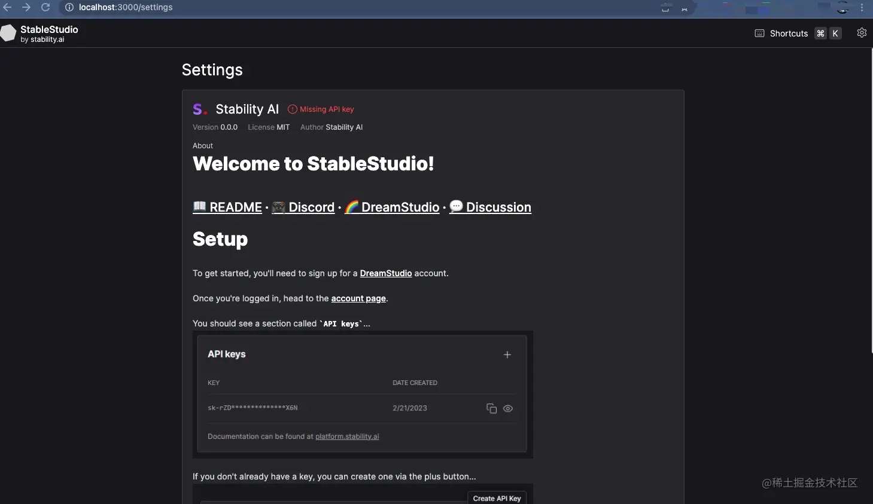Image resolution: width=873 pixels, height=504 pixels.
Task: Click the DATE CREATED column header
Action: (415, 383)
